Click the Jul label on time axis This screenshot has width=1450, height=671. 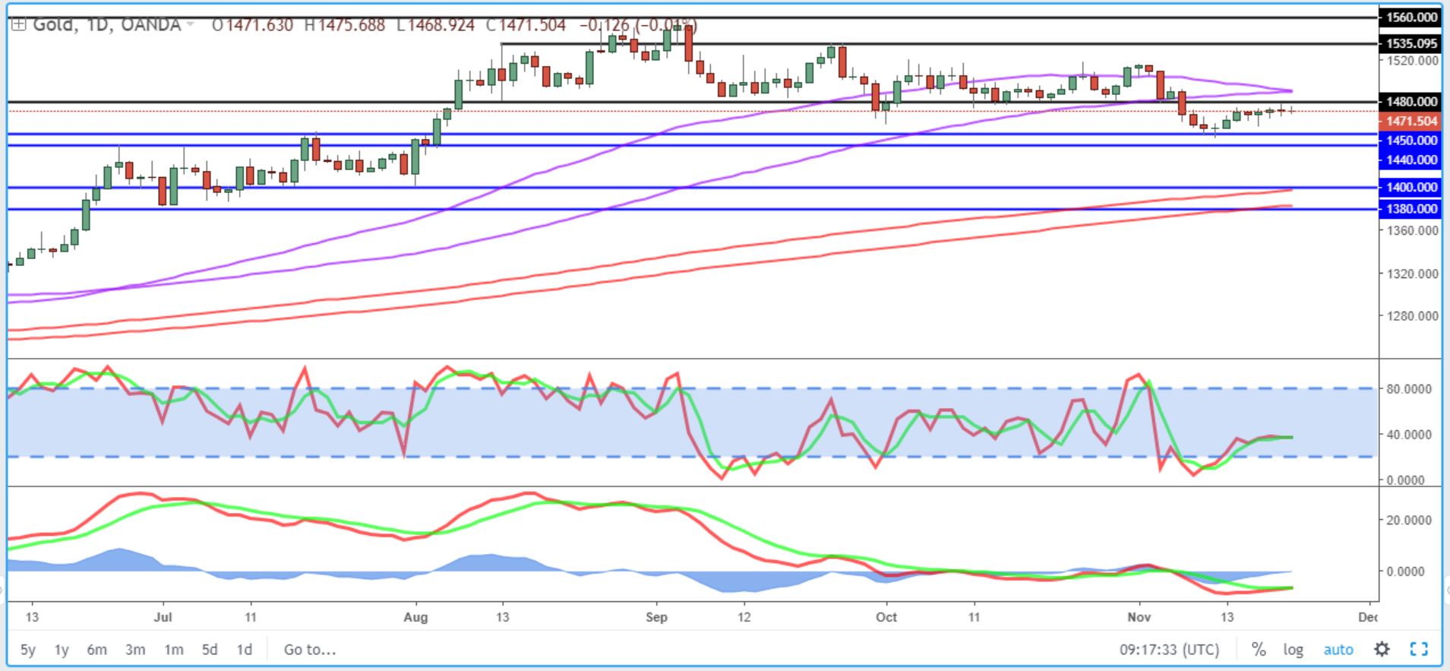tap(163, 617)
